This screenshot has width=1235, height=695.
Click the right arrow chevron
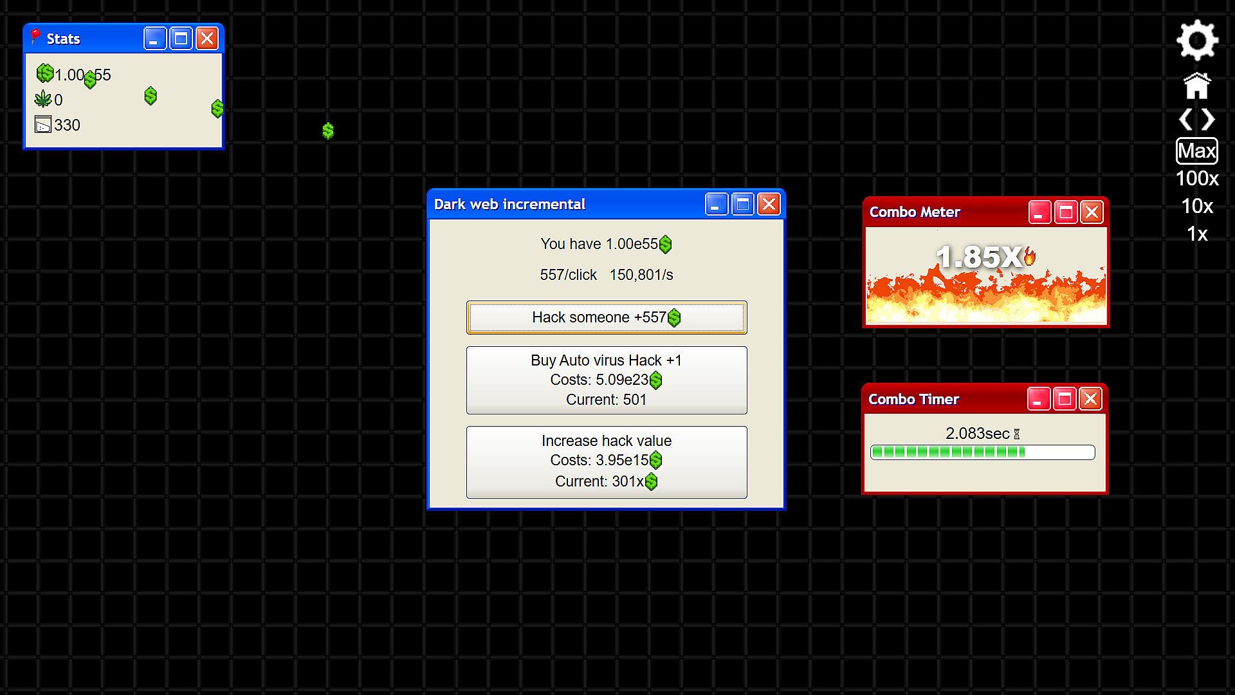point(1209,120)
